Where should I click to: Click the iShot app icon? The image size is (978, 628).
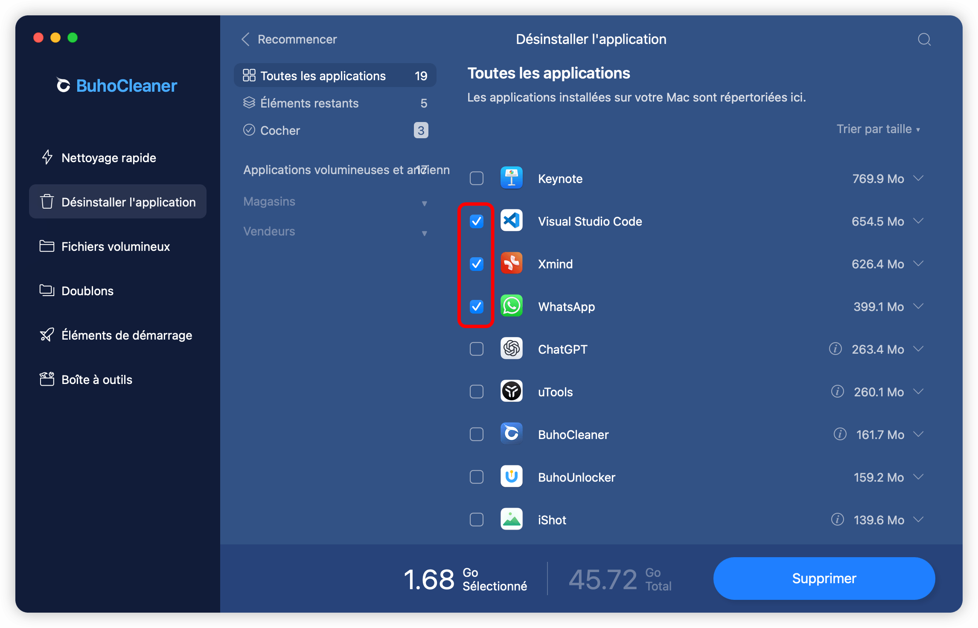511,519
